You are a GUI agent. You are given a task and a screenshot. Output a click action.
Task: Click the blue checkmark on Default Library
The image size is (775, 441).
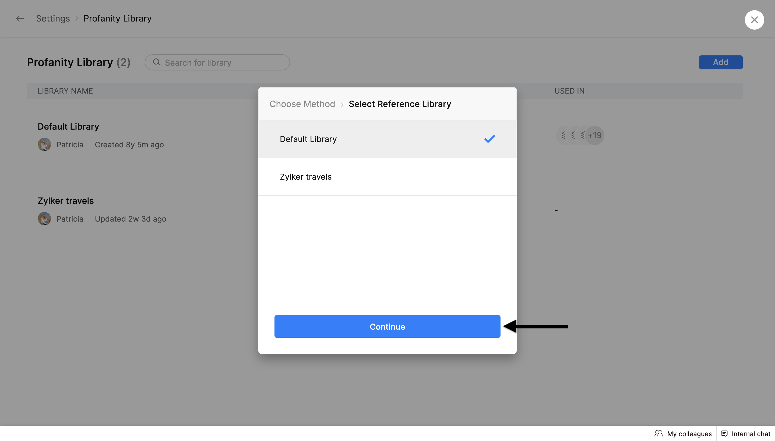[489, 139]
